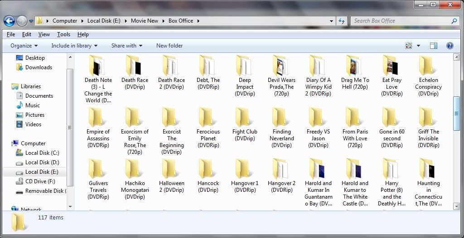Open the Organize dropdown
464x238 pixels.
(x=24, y=46)
